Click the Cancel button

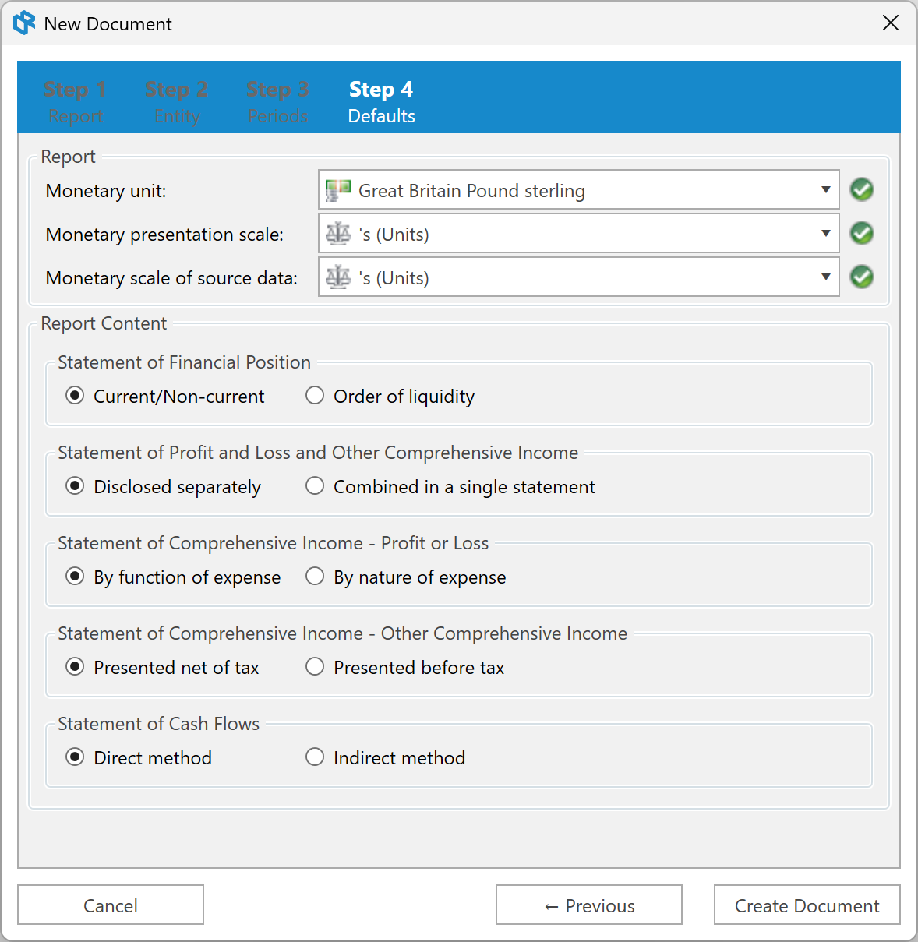(x=111, y=905)
